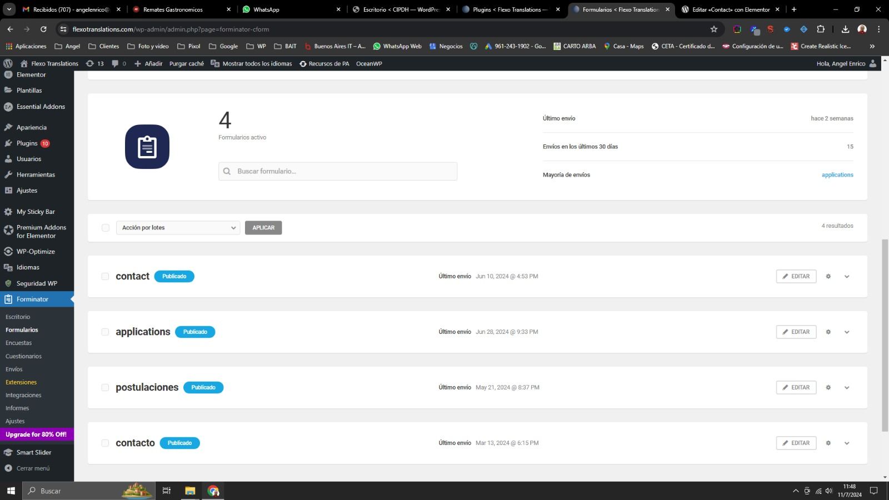
Task: Open Extensiones in Forminator submenu
Action: (21, 382)
